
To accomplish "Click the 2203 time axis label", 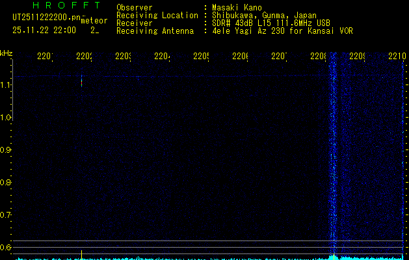I will [x=123, y=57].
